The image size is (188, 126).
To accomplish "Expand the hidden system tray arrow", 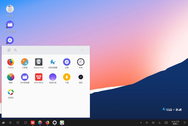I will tap(141, 123).
